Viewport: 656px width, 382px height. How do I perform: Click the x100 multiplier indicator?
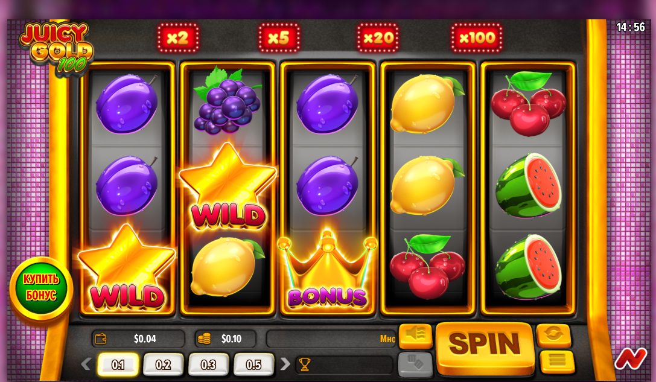(477, 38)
